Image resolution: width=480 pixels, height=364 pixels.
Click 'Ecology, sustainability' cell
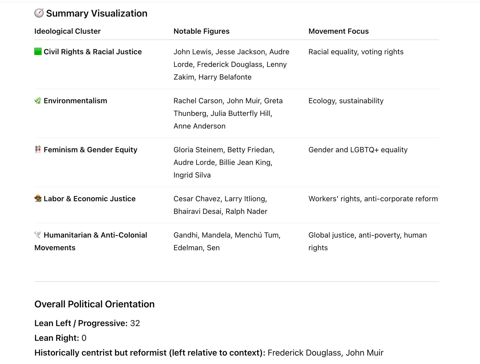(346, 101)
